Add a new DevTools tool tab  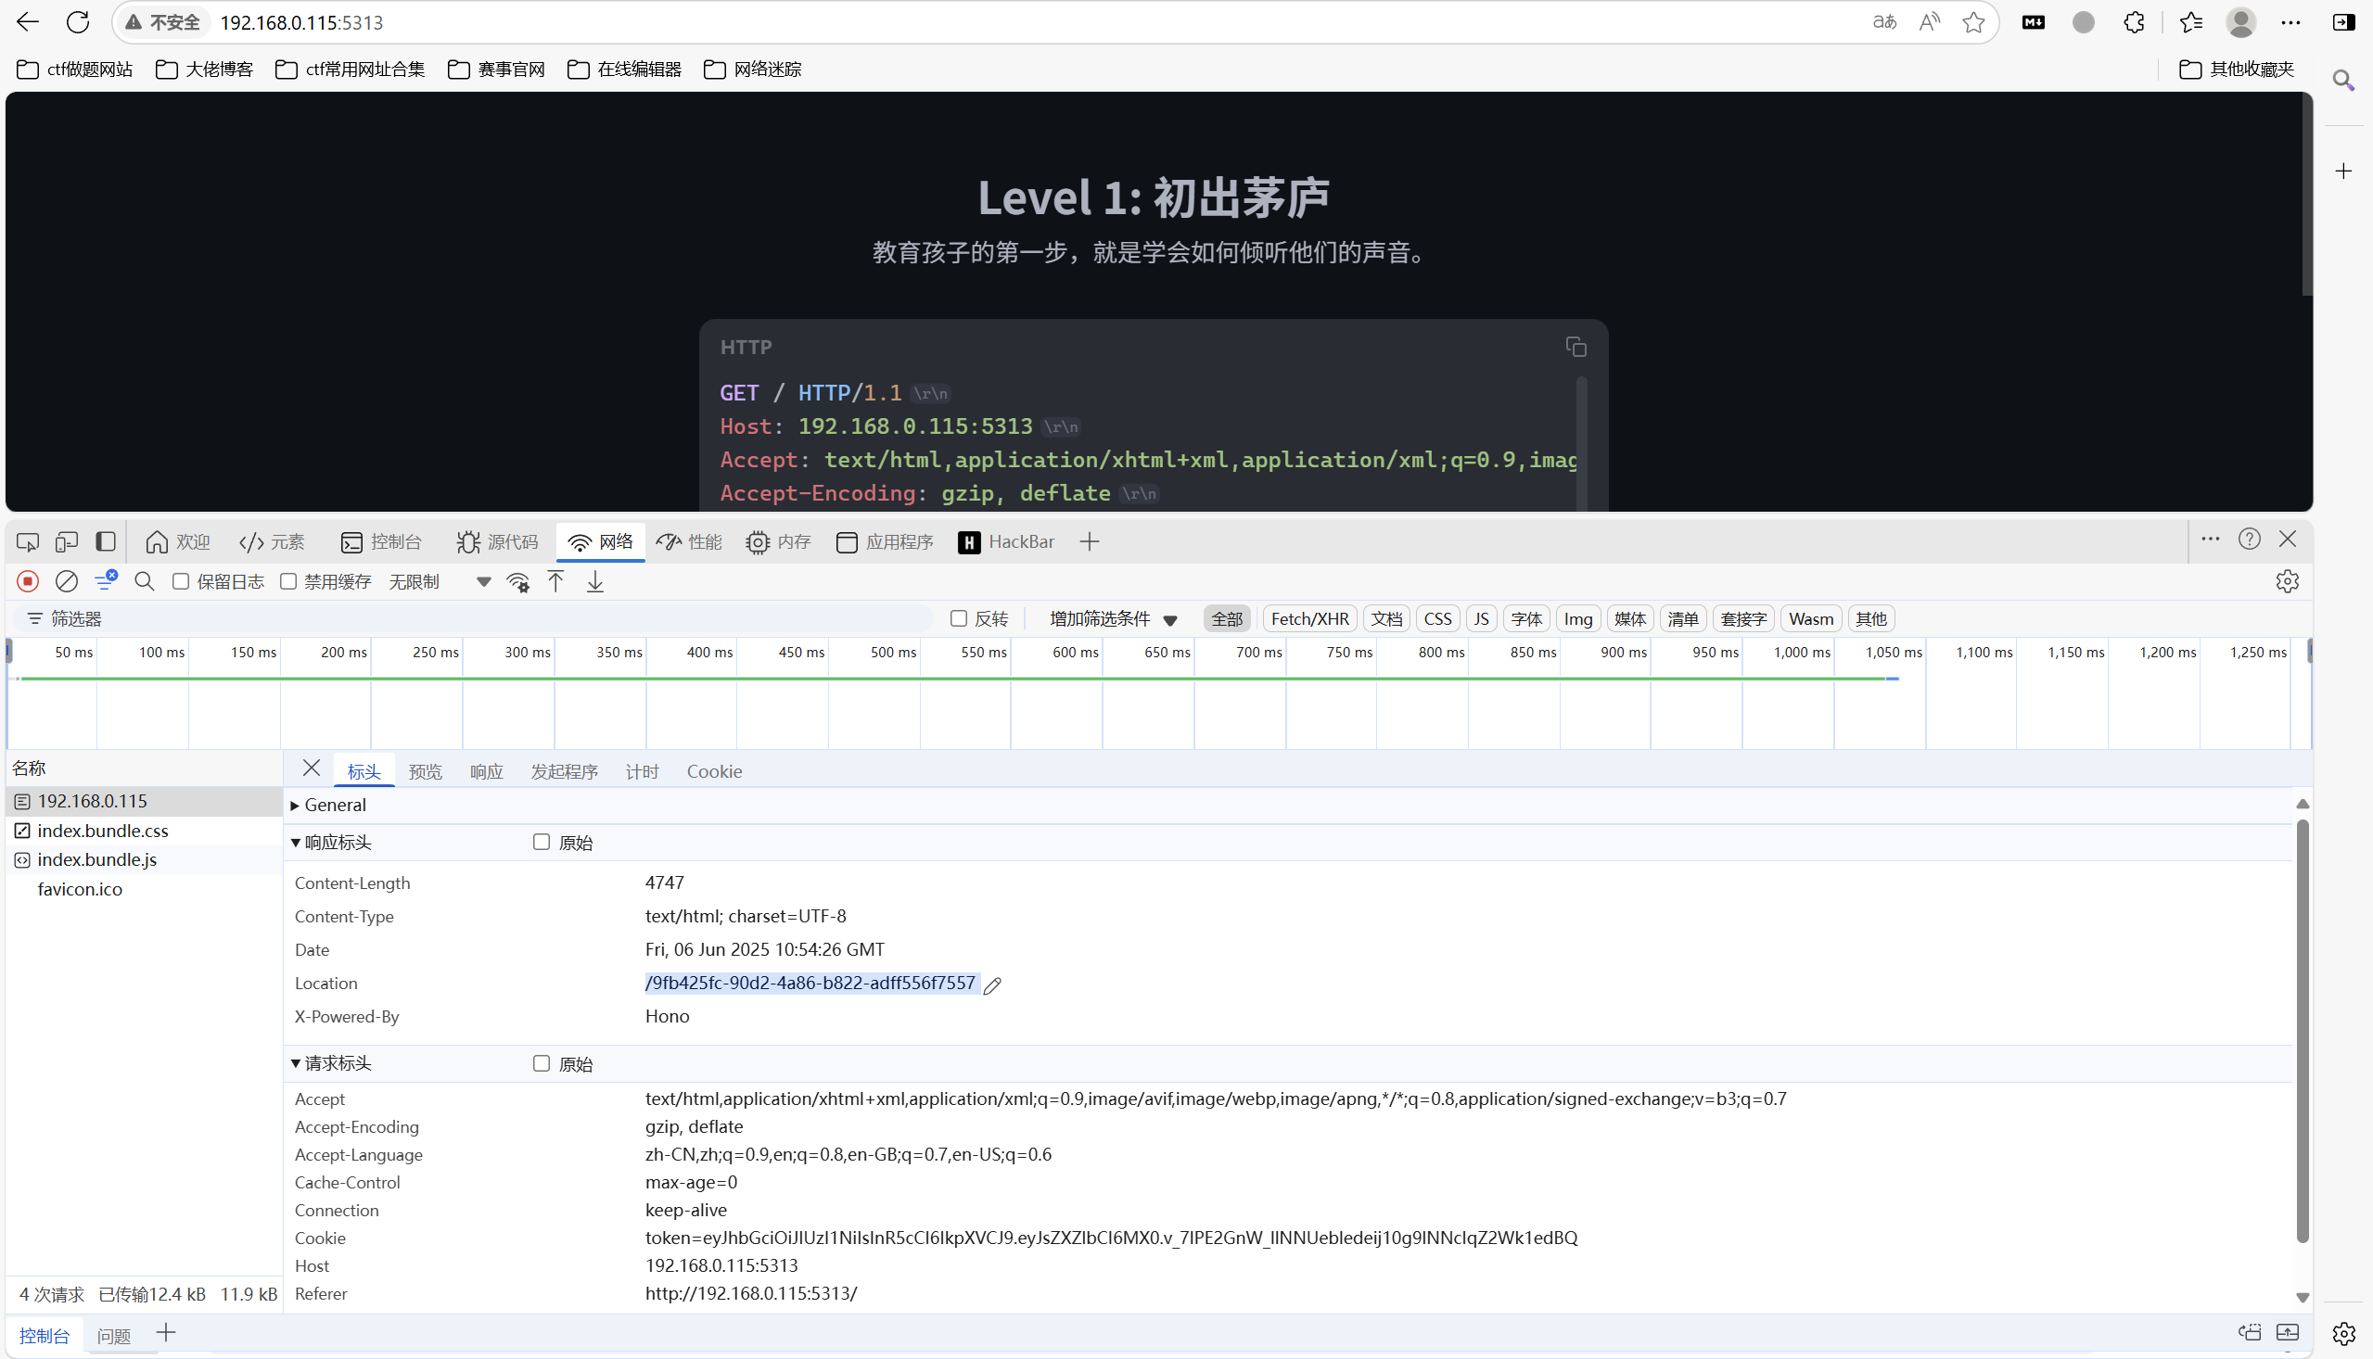(1090, 542)
